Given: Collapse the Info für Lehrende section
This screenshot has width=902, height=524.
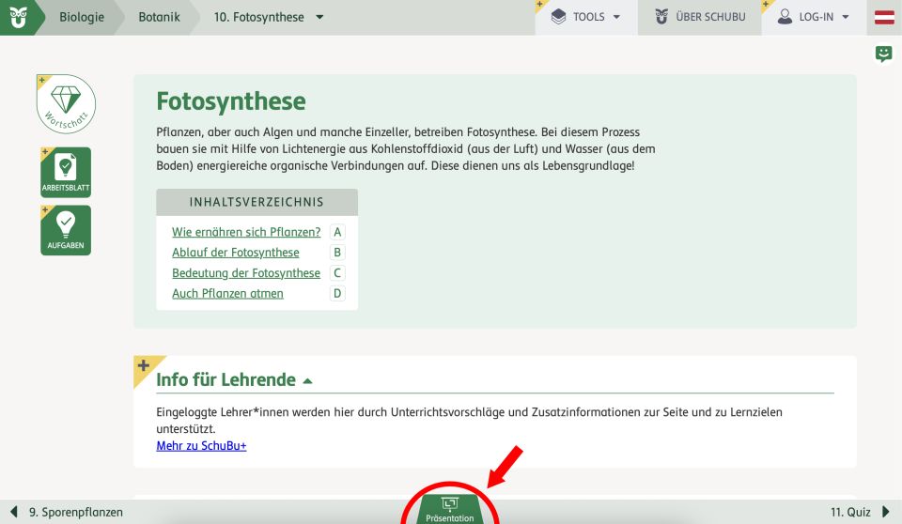Looking at the screenshot, I should (307, 381).
